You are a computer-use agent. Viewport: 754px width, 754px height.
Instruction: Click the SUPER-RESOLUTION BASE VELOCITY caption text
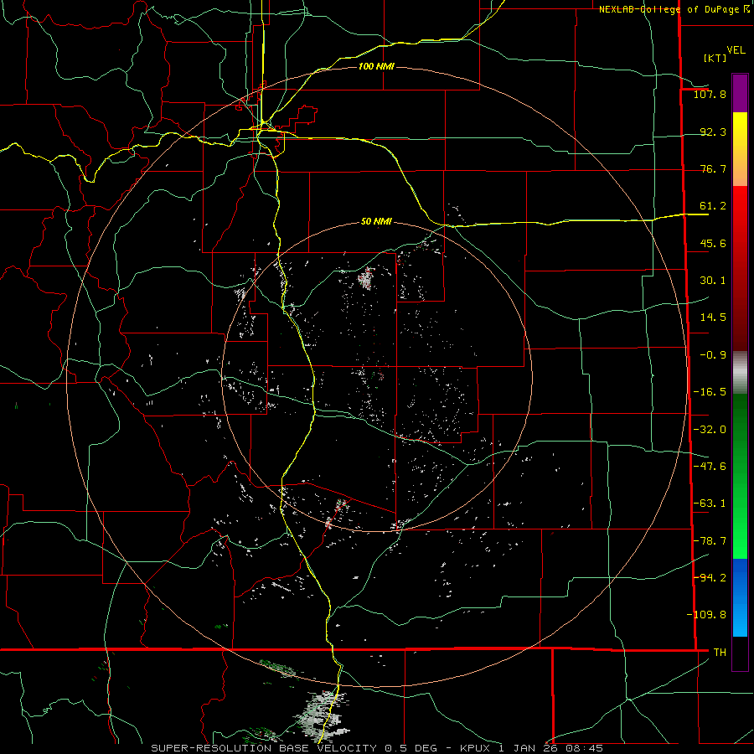[264, 748]
